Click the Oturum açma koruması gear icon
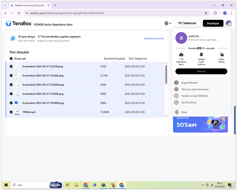 click(x=176, y=89)
